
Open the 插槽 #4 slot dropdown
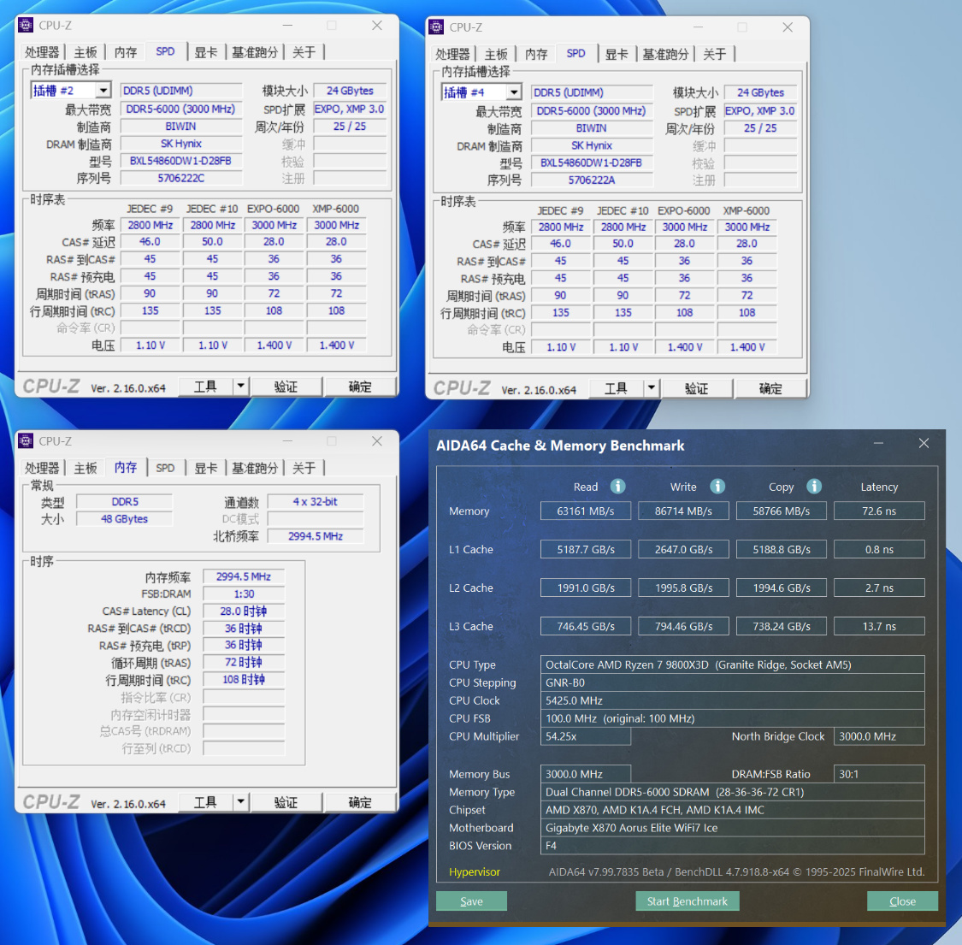[514, 92]
